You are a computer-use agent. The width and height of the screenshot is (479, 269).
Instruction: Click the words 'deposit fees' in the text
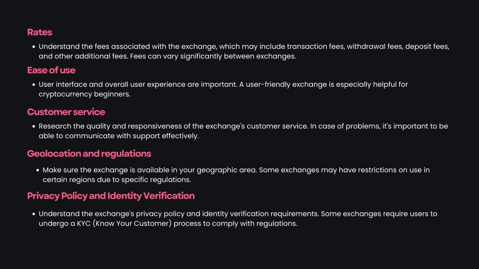click(427, 47)
